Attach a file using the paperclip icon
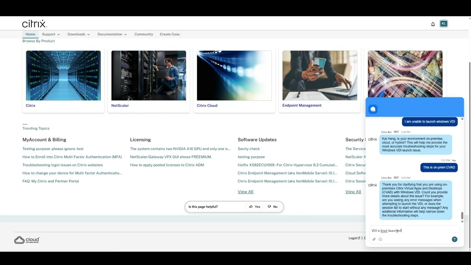 coord(374,239)
